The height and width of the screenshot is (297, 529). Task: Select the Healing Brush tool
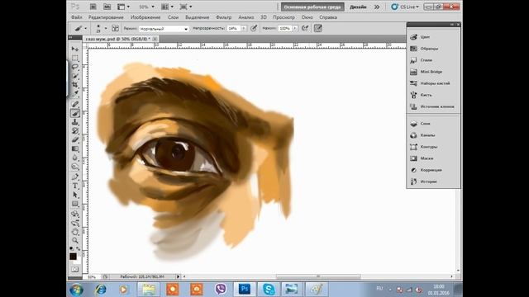75,104
